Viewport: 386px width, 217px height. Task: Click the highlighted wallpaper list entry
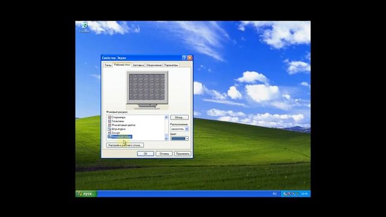tap(122, 137)
